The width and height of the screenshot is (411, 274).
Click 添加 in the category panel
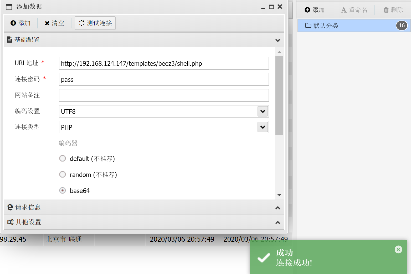pos(315,10)
